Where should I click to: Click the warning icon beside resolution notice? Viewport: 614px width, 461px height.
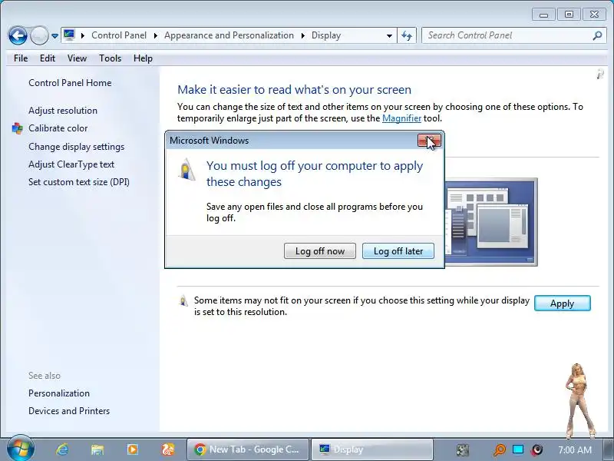[183, 300]
